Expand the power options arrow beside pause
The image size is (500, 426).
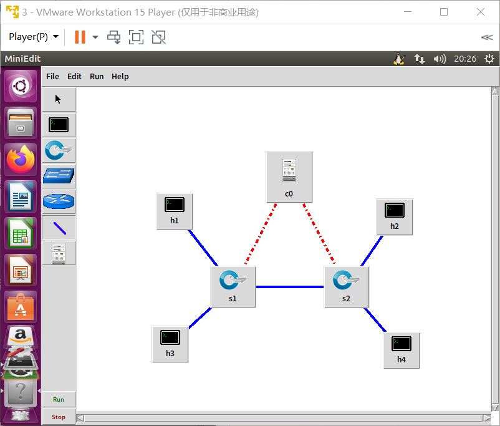coord(95,37)
